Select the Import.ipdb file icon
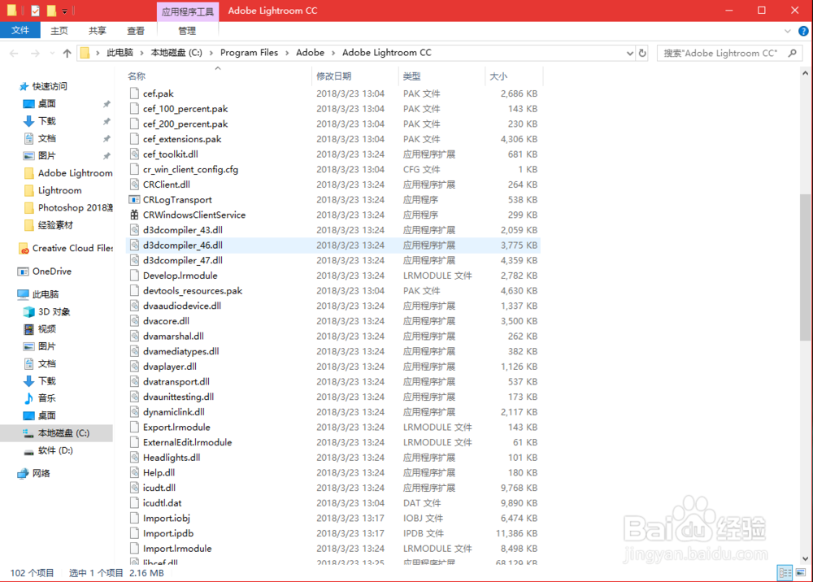Screen dimensions: 813x582 click(x=134, y=533)
